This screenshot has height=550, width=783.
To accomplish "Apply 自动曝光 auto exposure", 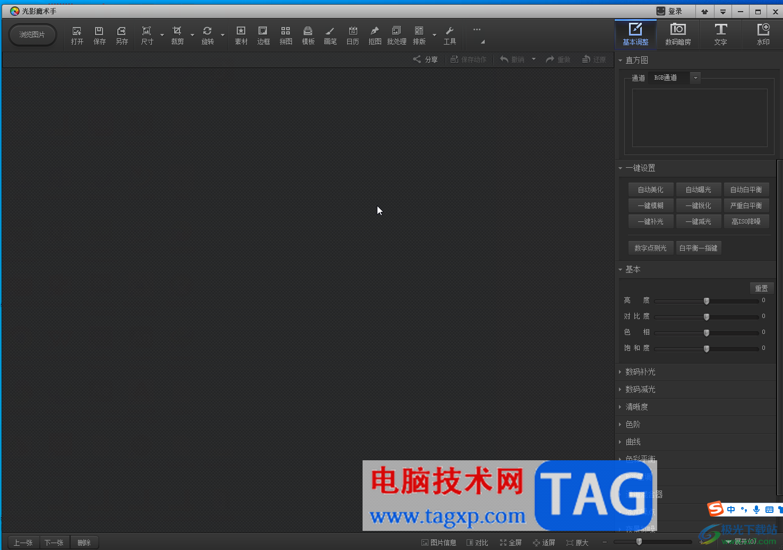I will tap(698, 190).
